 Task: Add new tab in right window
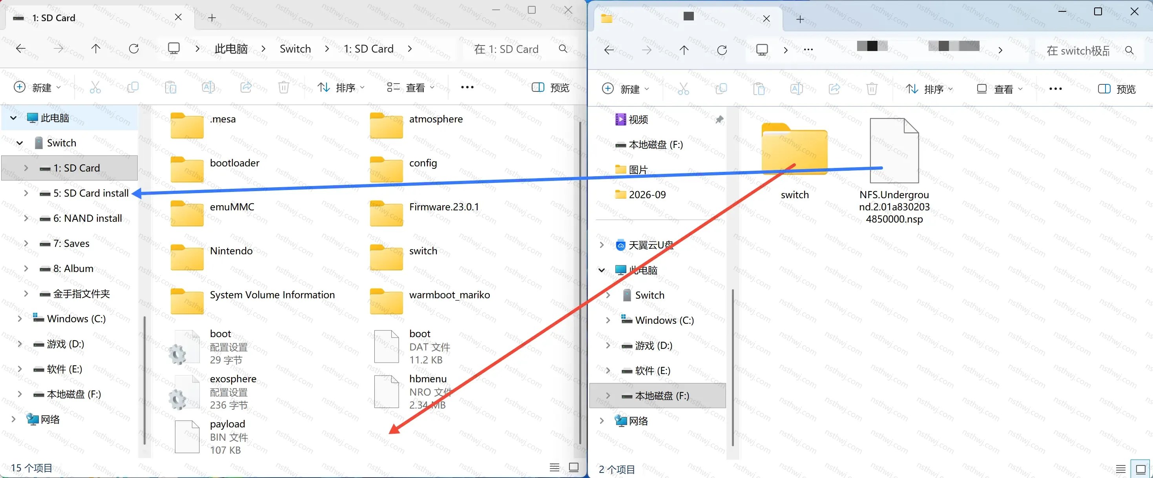(800, 19)
